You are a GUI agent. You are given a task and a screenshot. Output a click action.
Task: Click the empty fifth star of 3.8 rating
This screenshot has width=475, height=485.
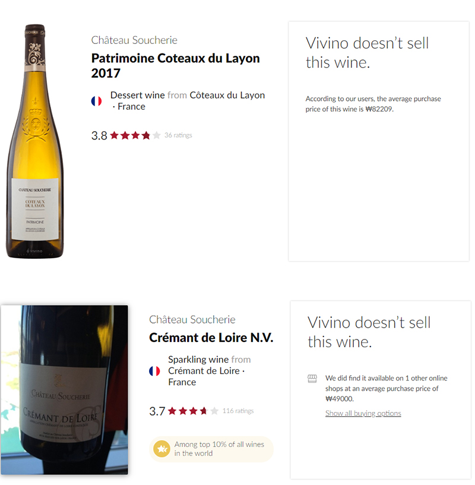(157, 135)
